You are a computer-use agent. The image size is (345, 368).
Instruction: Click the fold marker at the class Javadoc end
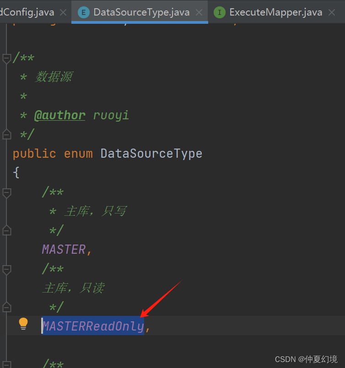tap(6, 134)
